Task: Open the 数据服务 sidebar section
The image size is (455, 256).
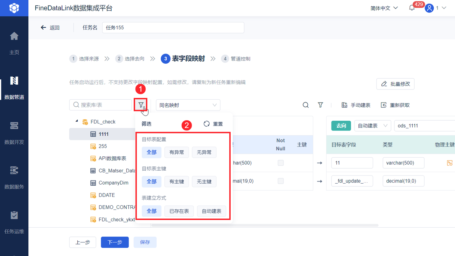Action: (x=14, y=177)
